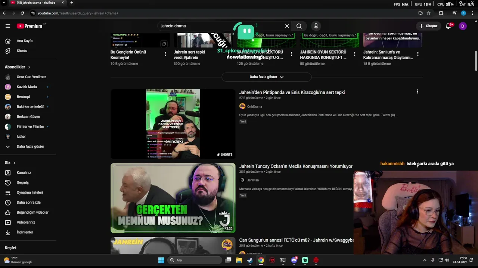Click the magnifier search button
Viewport: 478px width, 268px height.
pyautogui.click(x=299, y=26)
